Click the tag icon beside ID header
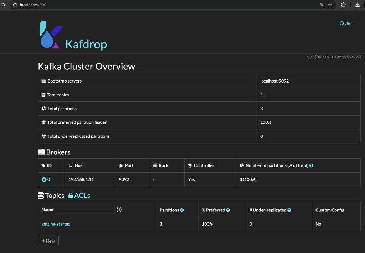 [x=43, y=165]
